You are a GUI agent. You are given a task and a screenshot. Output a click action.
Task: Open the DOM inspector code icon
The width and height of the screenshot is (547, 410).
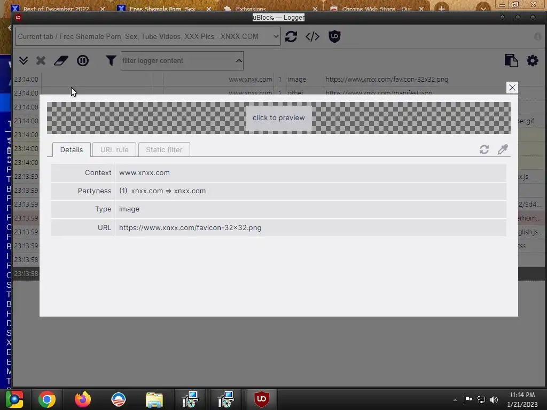tap(312, 37)
